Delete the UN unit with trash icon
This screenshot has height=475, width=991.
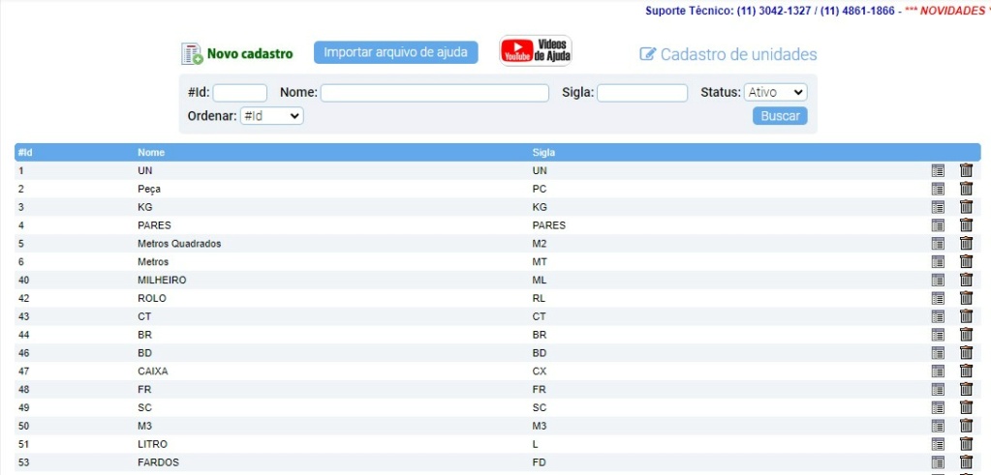[x=966, y=170]
